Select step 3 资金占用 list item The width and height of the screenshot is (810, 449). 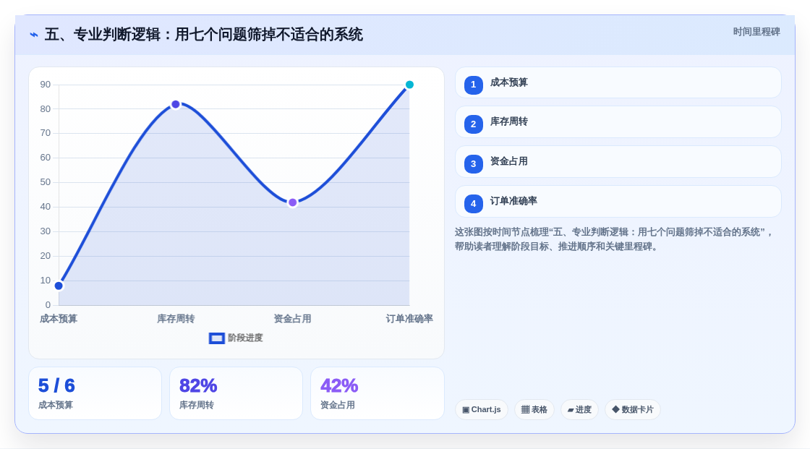(618, 162)
